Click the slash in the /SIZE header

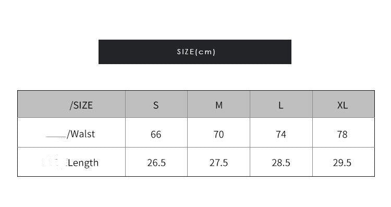click(71, 105)
